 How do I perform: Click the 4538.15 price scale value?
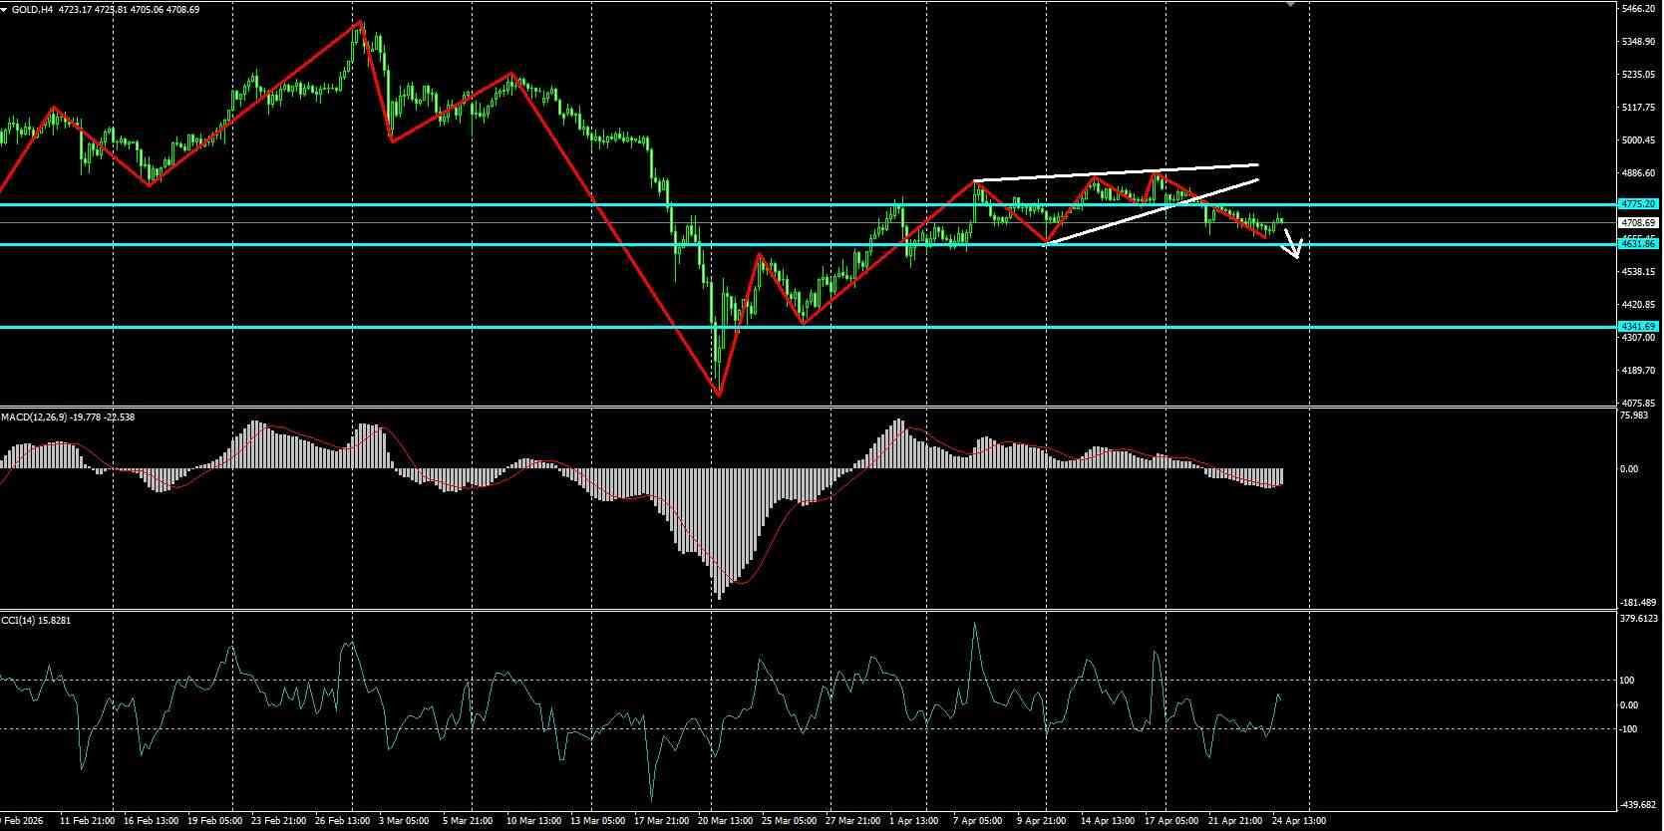tap(1638, 271)
